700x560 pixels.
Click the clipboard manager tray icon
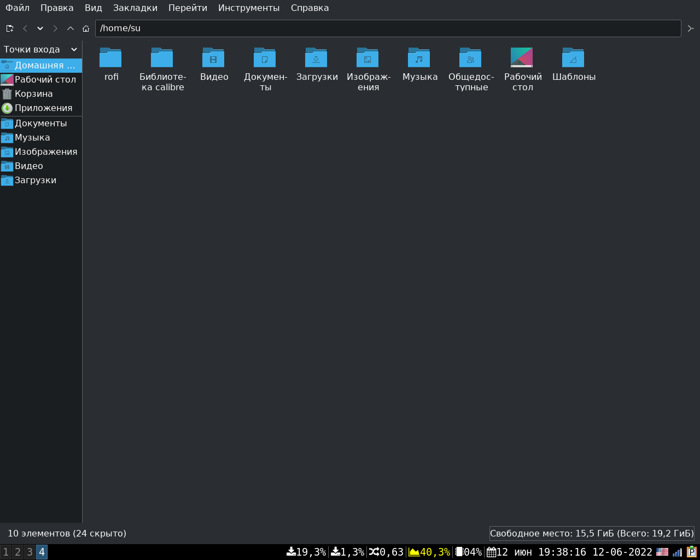692,552
